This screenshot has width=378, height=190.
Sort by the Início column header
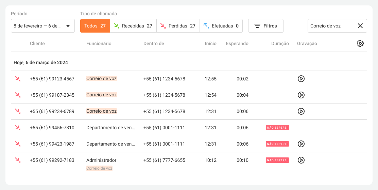[x=210, y=43]
